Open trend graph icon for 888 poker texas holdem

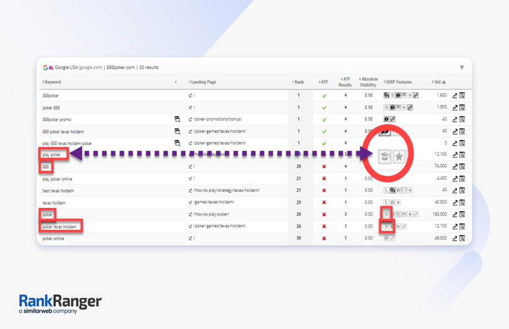pos(455,131)
